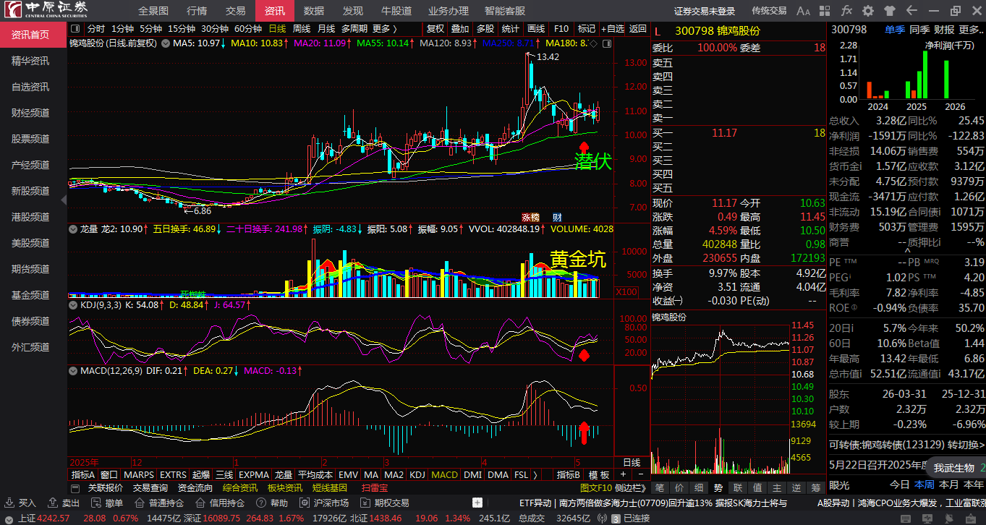Expand more indicator tabs chevron after FSL
This screenshot has width=986, height=525.
click(x=535, y=474)
